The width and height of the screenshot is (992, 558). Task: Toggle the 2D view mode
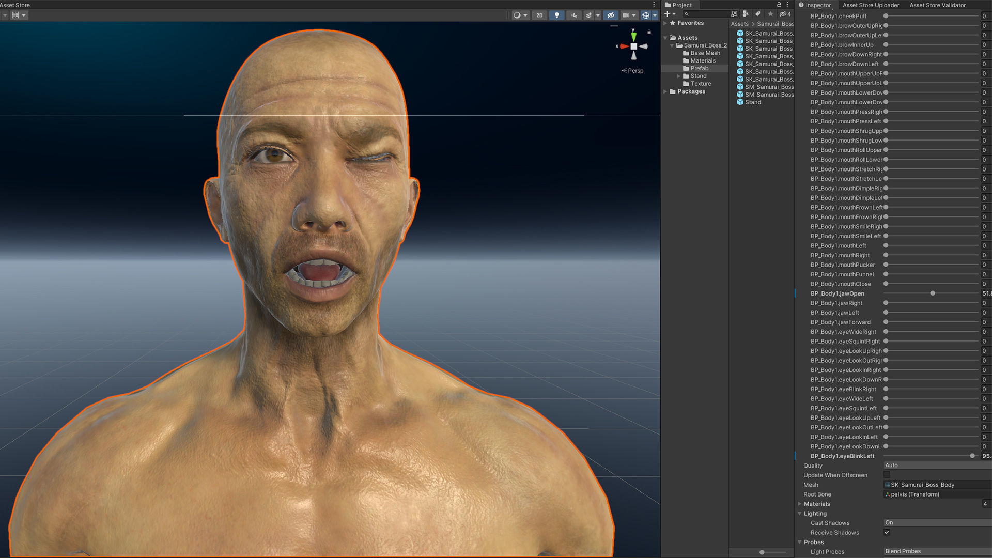click(x=539, y=15)
